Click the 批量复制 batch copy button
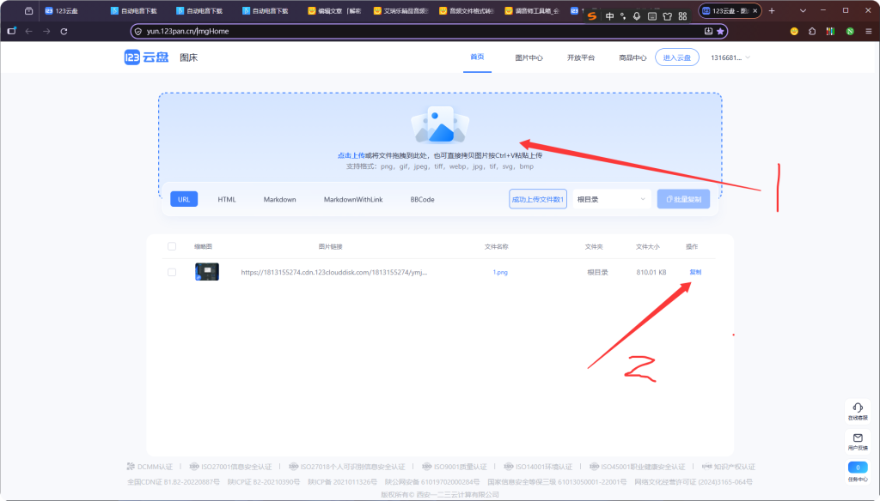The image size is (880, 501). click(x=683, y=200)
